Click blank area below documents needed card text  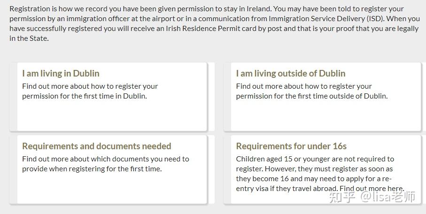click(112, 189)
